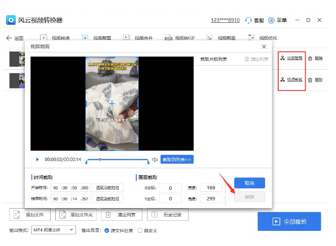Close the 视频裁剪 dialog
This screenshot has height=246, width=336.
(x=264, y=46)
